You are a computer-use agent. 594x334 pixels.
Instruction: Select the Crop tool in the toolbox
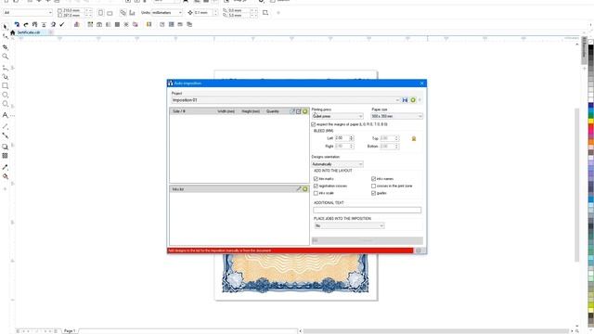[x=5, y=47]
